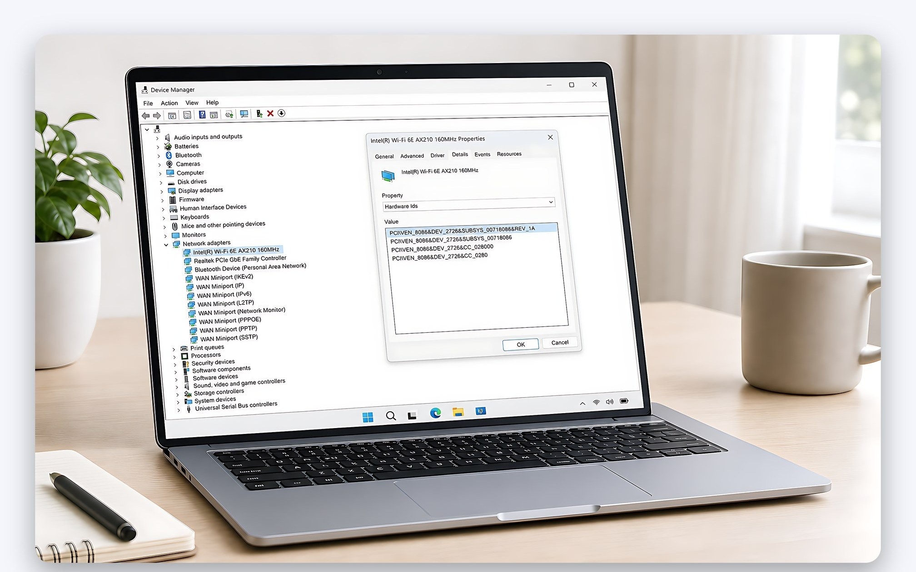Click the blue Help toolbar icon
Image resolution: width=916 pixels, height=572 pixels.
point(202,115)
